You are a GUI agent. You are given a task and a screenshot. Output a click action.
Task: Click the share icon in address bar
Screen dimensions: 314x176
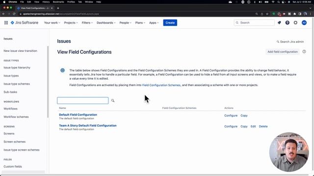point(262,14)
